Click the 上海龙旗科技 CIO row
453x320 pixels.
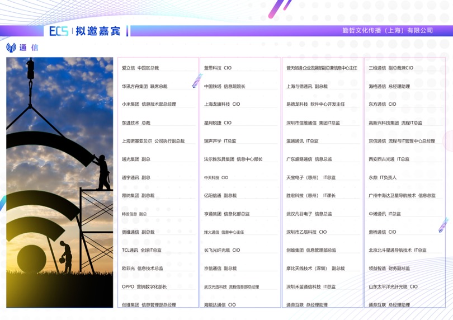(222, 104)
